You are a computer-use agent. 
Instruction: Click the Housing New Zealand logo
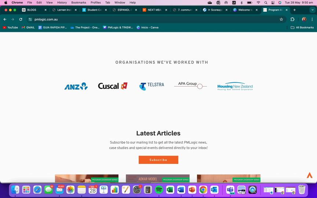pos(235,86)
